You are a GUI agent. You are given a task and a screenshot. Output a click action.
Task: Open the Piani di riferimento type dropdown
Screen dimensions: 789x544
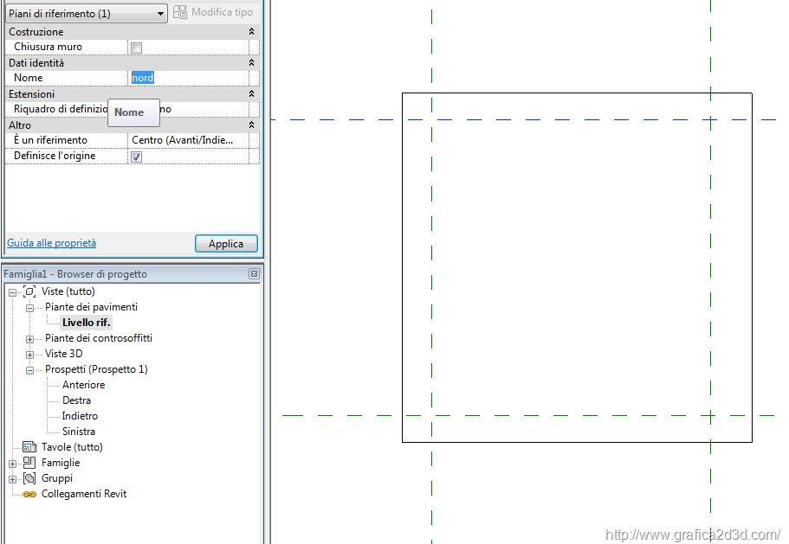coord(161,14)
